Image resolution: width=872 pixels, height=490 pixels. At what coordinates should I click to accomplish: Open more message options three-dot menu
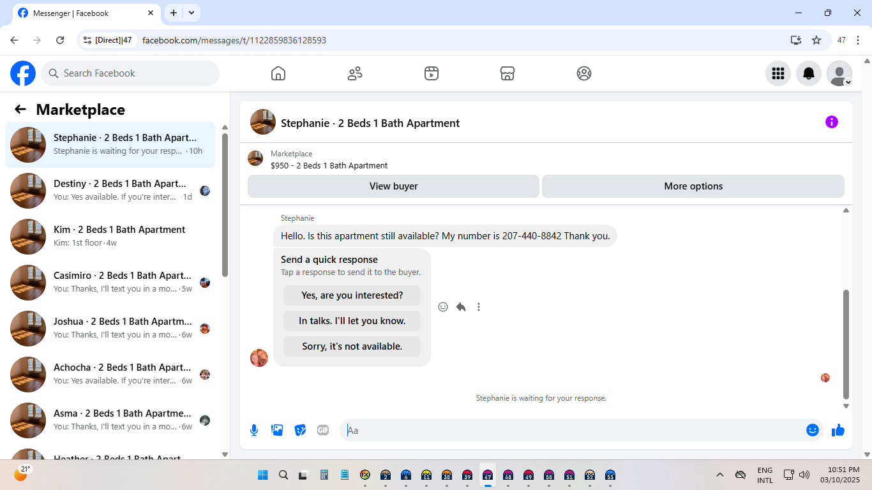pyautogui.click(x=479, y=307)
